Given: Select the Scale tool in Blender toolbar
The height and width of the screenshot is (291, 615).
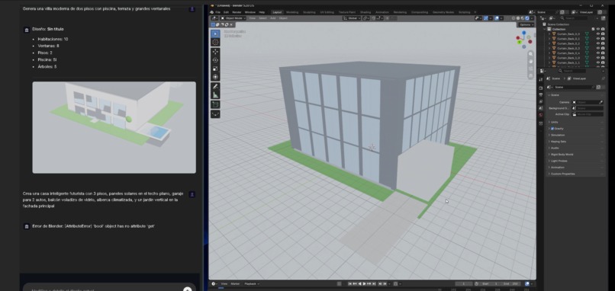Looking at the screenshot, I should [x=215, y=69].
